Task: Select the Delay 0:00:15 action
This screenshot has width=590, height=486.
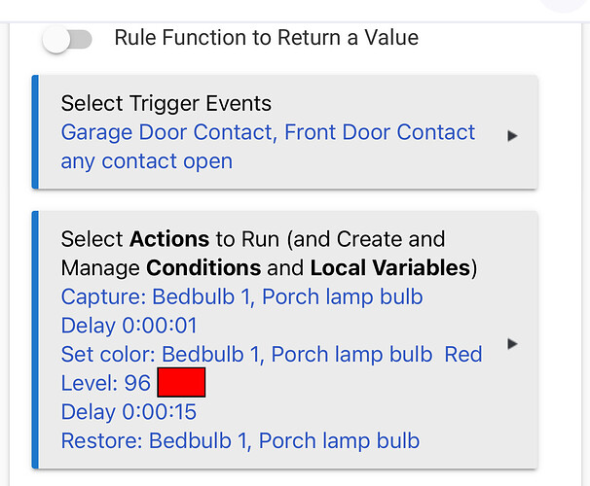Action: point(129,412)
